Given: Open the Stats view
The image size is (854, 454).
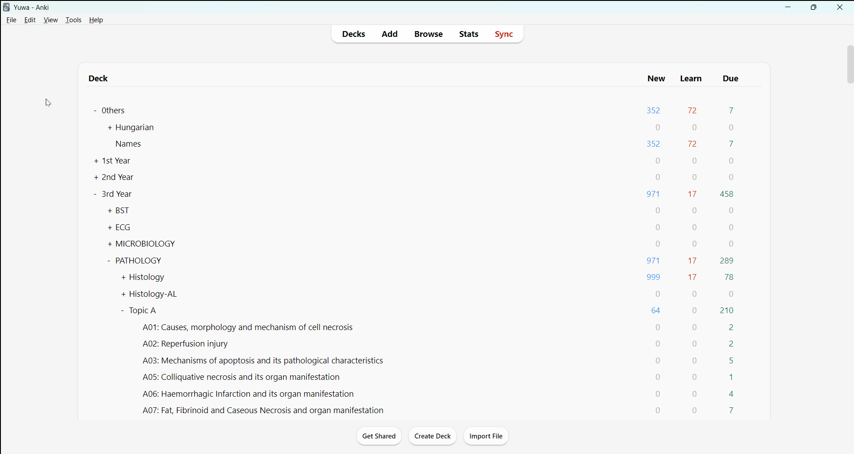Looking at the screenshot, I should [469, 34].
